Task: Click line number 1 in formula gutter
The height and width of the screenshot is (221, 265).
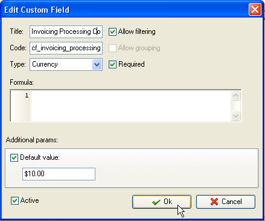Action: click(x=27, y=96)
